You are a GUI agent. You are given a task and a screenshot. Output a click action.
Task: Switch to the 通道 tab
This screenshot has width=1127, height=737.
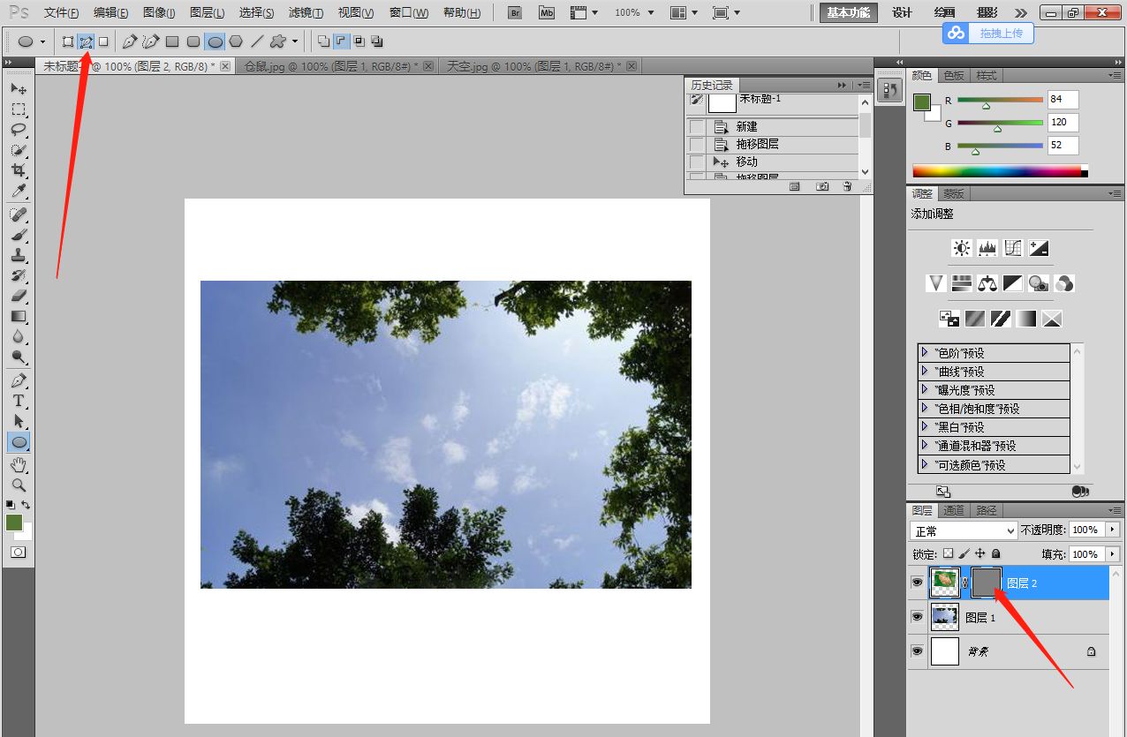tap(953, 510)
